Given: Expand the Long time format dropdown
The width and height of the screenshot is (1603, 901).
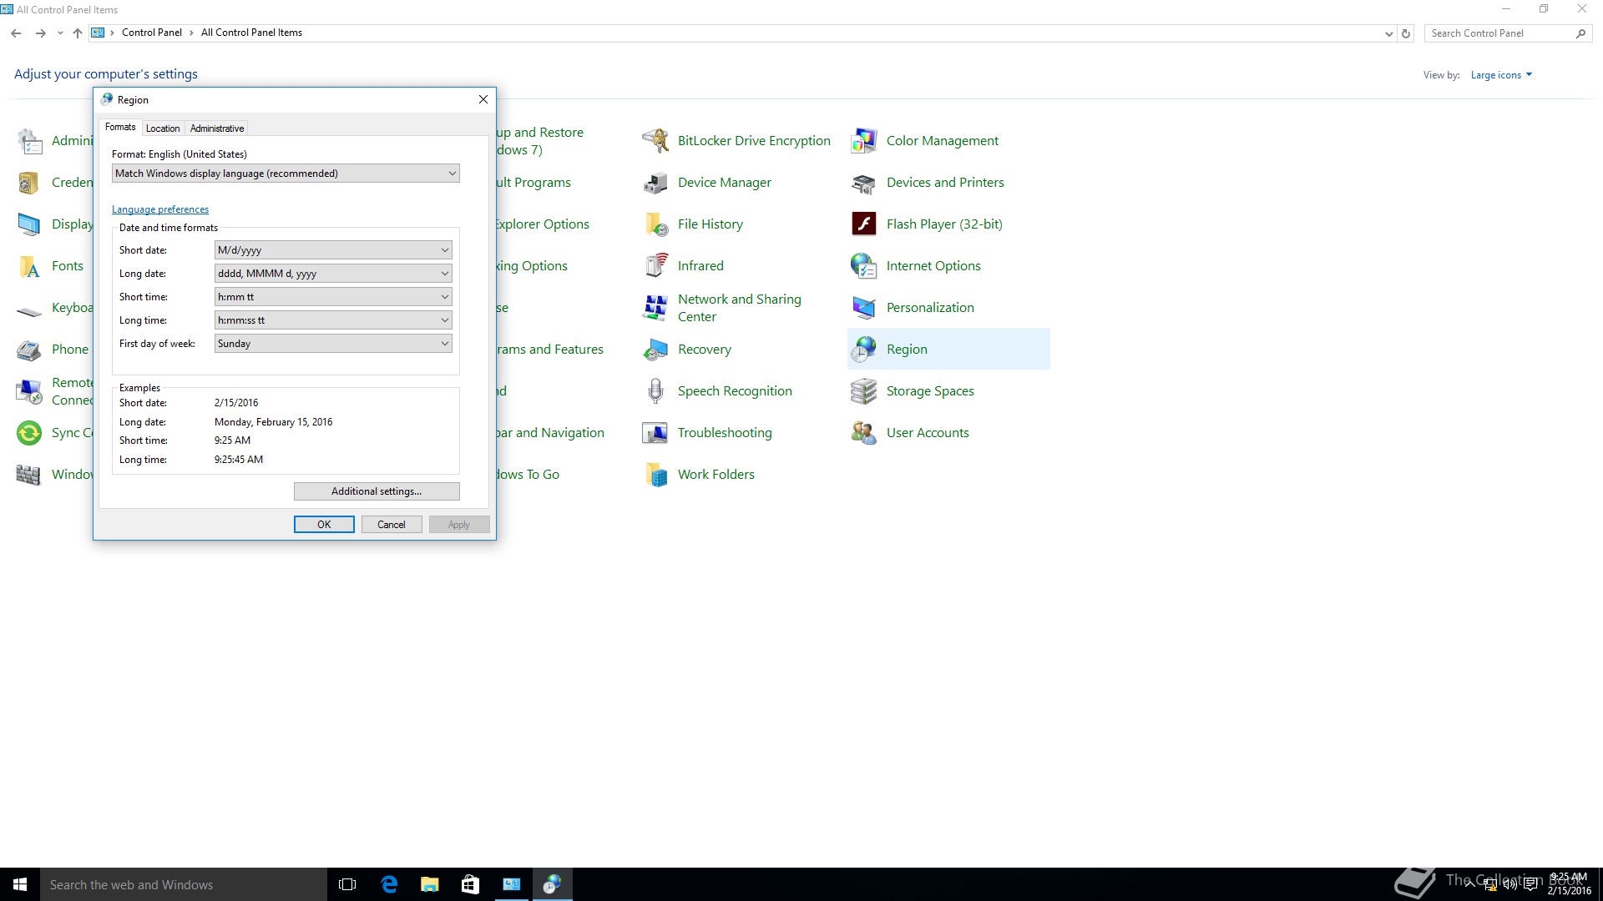Looking at the screenshot, I should pyautogui.click(x=333, y=320).
